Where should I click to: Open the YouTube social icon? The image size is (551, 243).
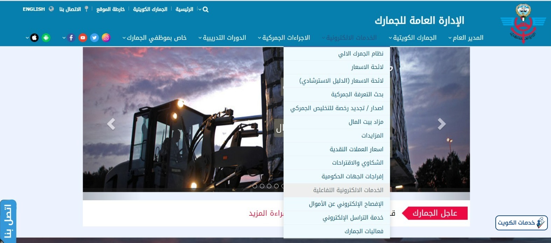83,38
